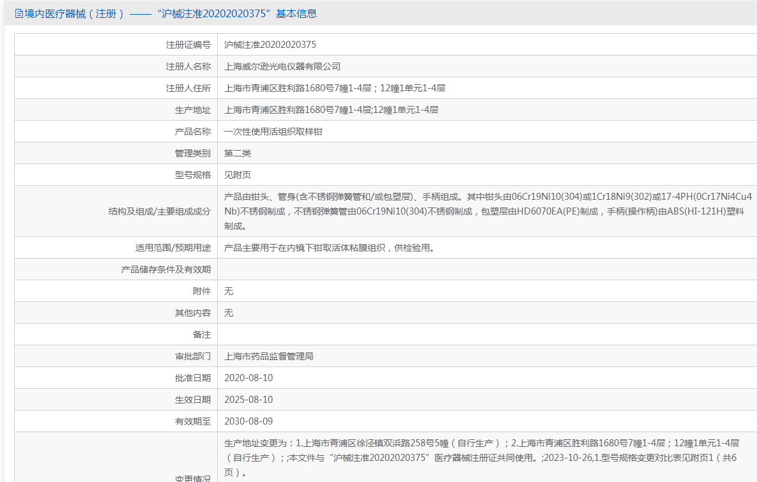The image size is (757, 482).
Task: Click the expiry date 2030-08-09
Action: tap(249, 421)
